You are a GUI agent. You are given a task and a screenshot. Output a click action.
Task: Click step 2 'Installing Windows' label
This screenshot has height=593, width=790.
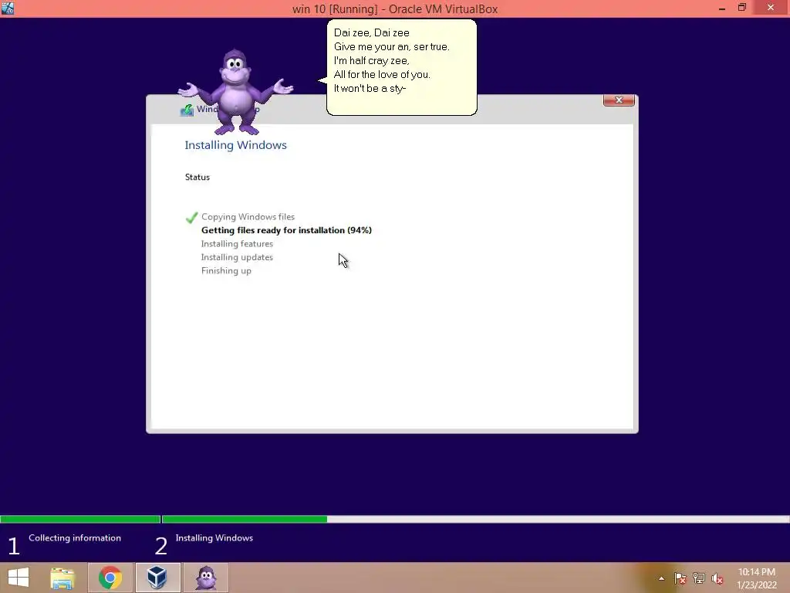point(214,538)
